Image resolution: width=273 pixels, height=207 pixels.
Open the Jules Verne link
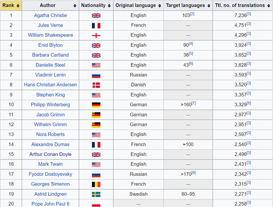[x=50, y=25]
